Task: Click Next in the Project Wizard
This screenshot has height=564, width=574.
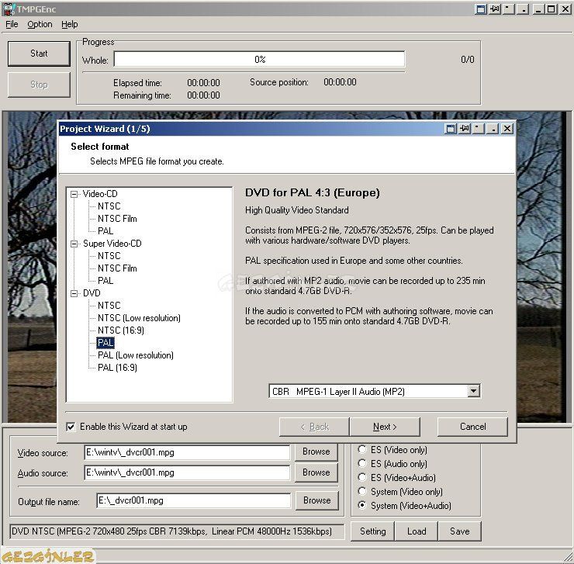Action: [x=385, y=427]
